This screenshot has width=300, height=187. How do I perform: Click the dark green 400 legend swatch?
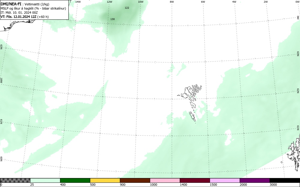click(75, 180)
